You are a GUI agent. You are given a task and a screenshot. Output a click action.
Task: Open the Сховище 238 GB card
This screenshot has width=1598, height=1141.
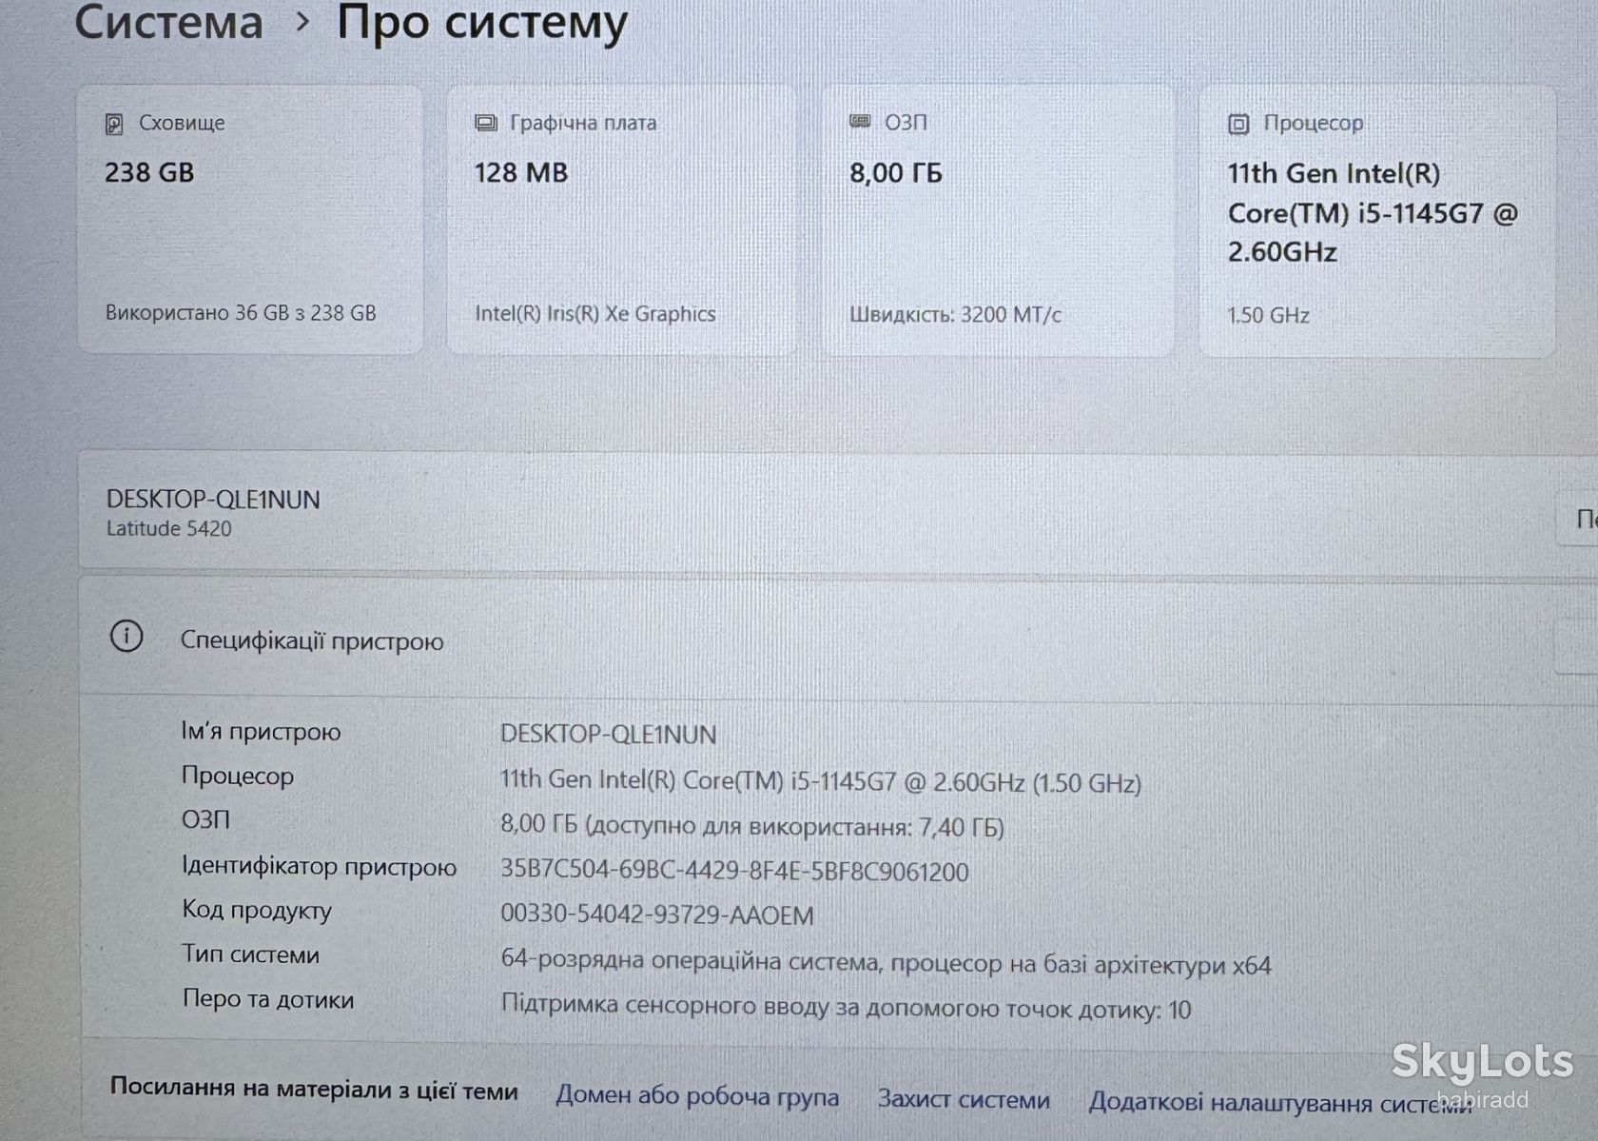point(250,220)
